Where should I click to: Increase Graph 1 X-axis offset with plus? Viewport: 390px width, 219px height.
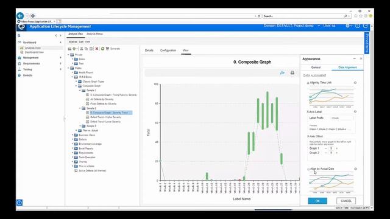337,148
